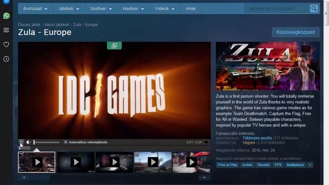Click the Zula - Europe breadcrumb
This screenshot has width=329, height=185.
(85, 25)
